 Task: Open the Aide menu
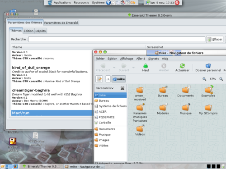165,59
